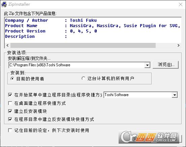Click the 'Product Name' label
Viewport: 186px width, 147px height.
(x=21, y=25)
